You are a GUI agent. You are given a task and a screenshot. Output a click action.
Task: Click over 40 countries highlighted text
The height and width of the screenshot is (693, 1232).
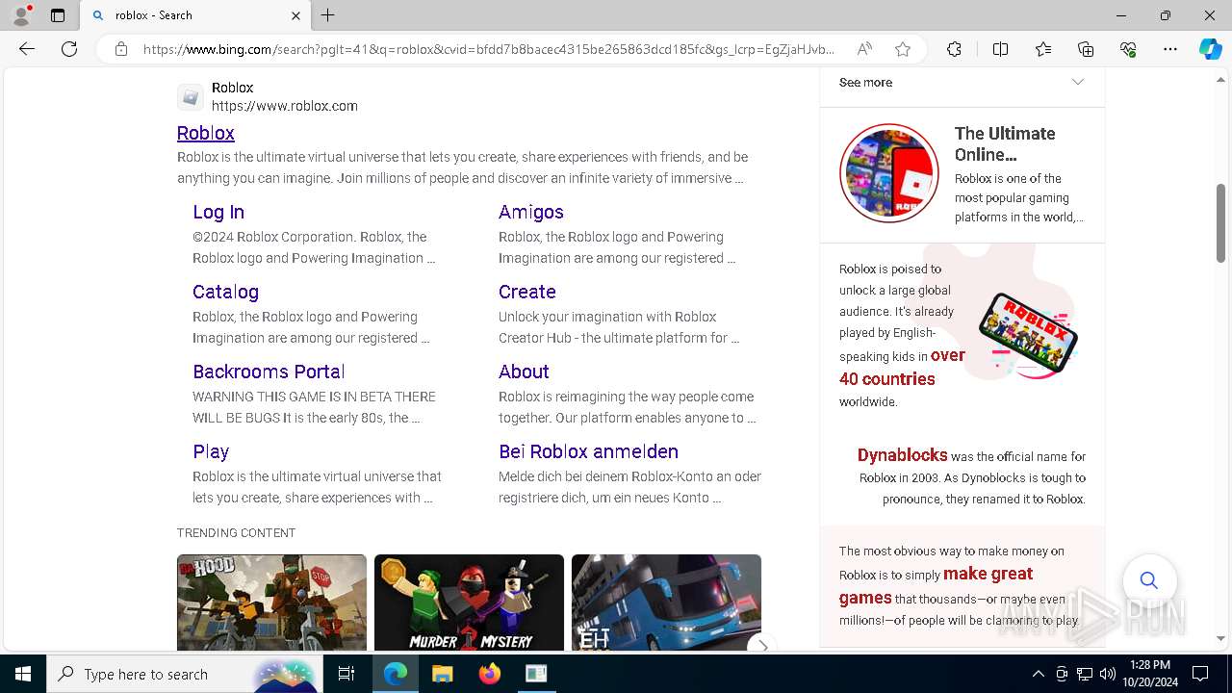coord(902,367)
